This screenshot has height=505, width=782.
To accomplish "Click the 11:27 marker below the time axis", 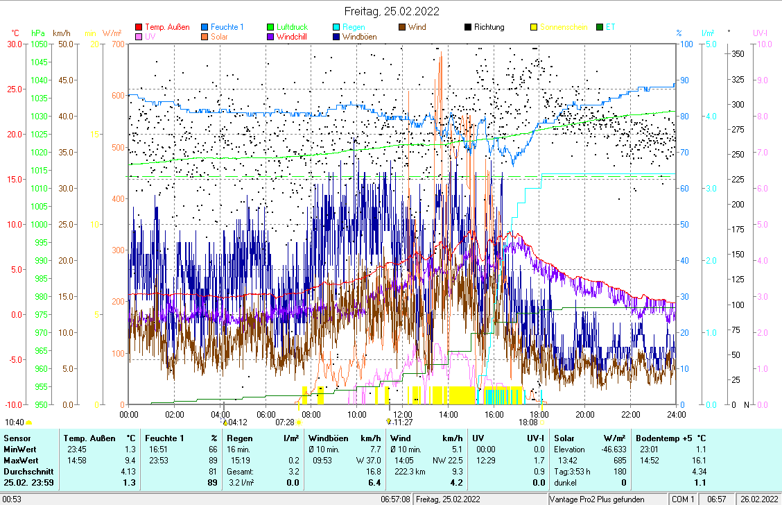I will tap(402, 422).
